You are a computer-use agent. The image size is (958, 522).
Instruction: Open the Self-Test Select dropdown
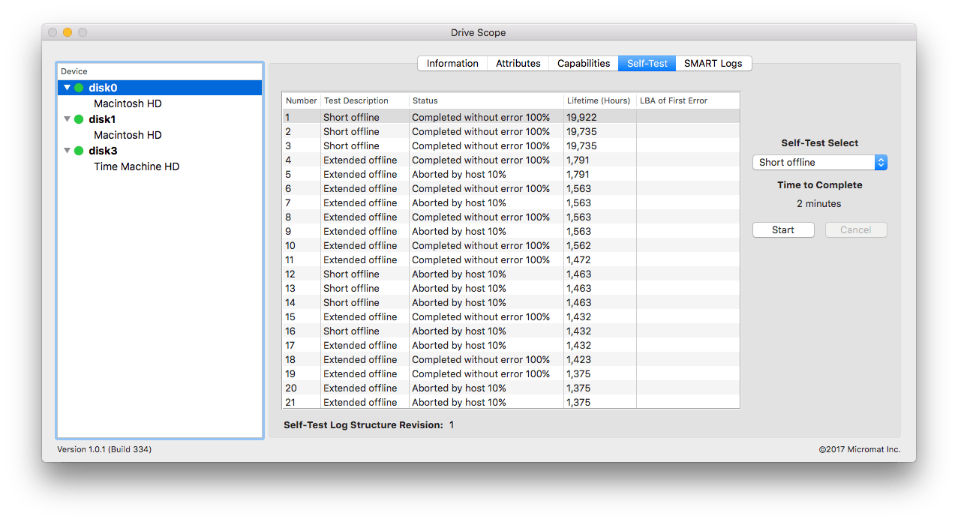pyautogui.click(x=820, y=162)
